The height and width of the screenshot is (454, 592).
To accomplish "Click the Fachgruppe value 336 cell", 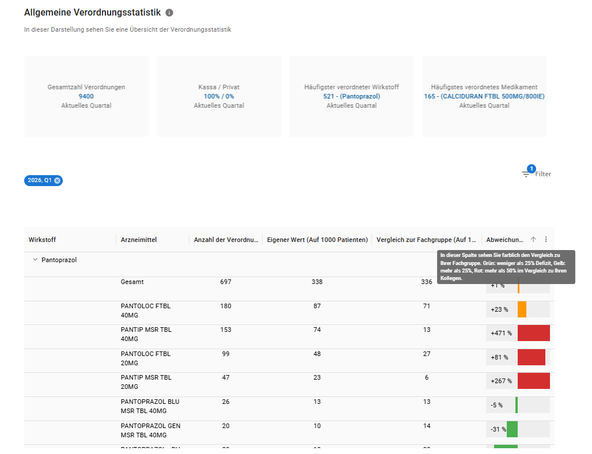I will (x=427, y=282).
